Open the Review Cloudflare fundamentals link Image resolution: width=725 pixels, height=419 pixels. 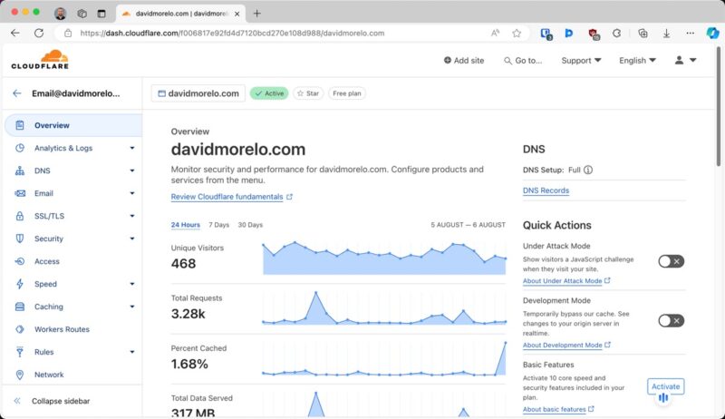click(x=232, y=197)
